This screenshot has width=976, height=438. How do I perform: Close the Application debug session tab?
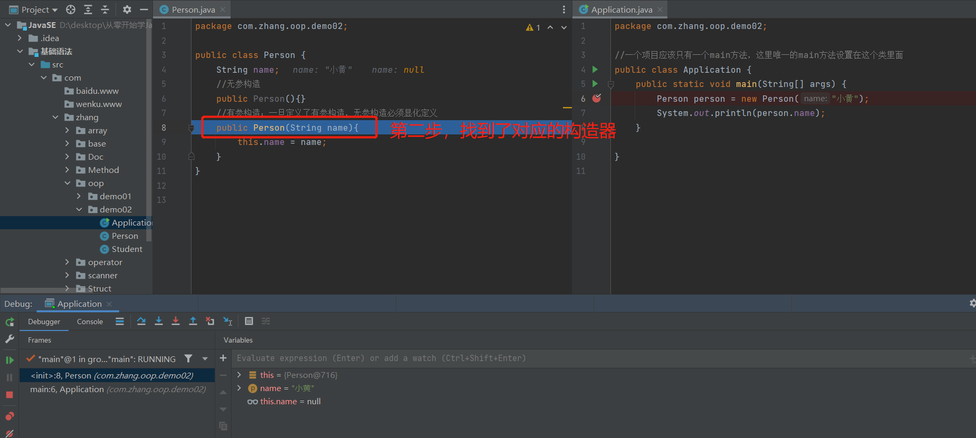109,304
